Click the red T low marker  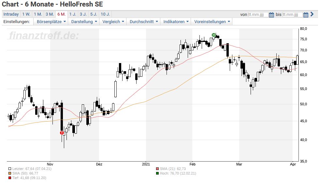(x=62, y=133)
